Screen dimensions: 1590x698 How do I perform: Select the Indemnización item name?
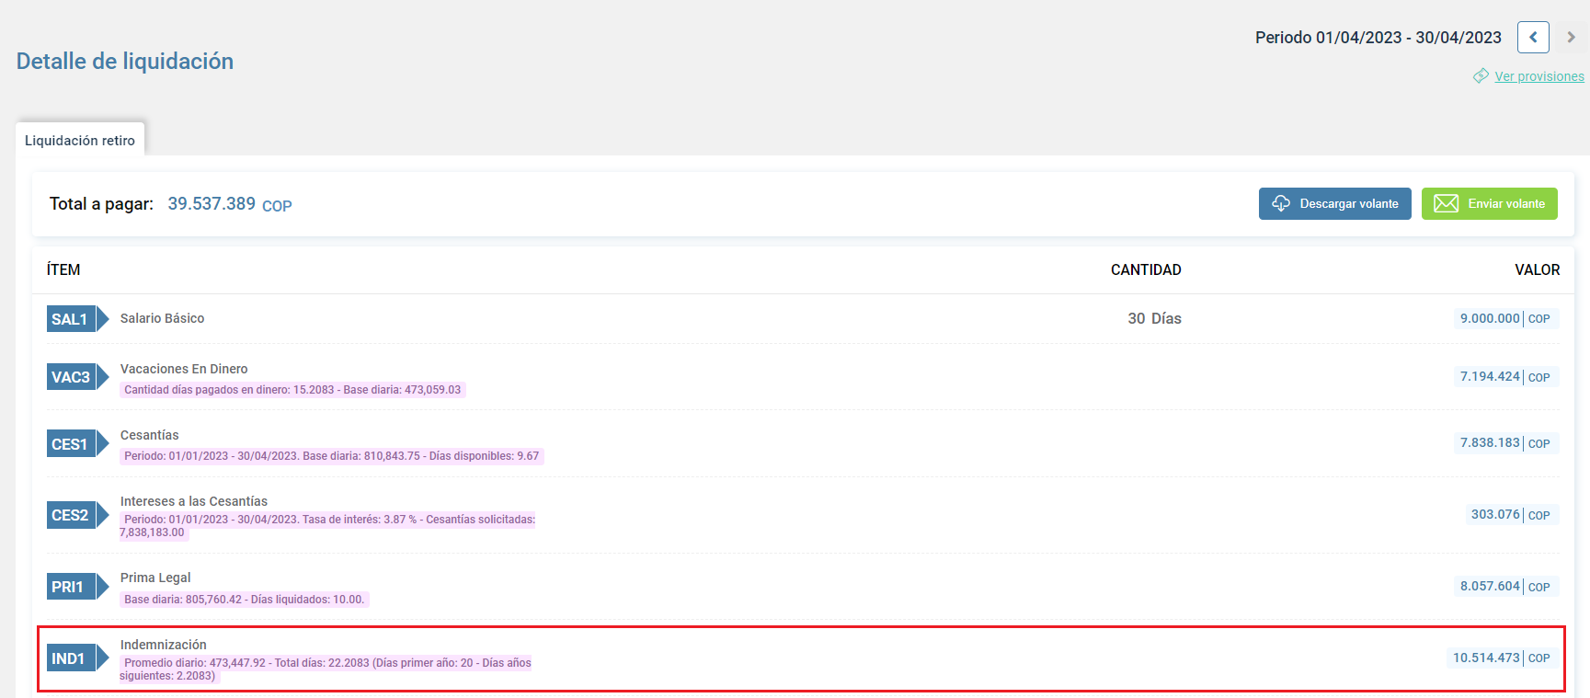tap(163, 645)
